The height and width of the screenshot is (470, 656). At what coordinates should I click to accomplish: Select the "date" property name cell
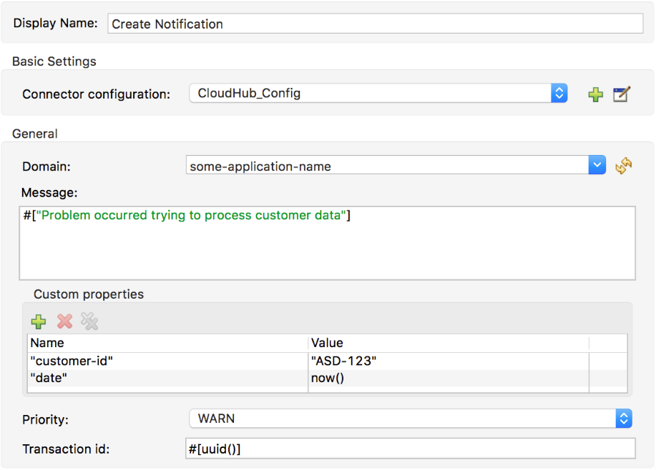click(167, 378)
